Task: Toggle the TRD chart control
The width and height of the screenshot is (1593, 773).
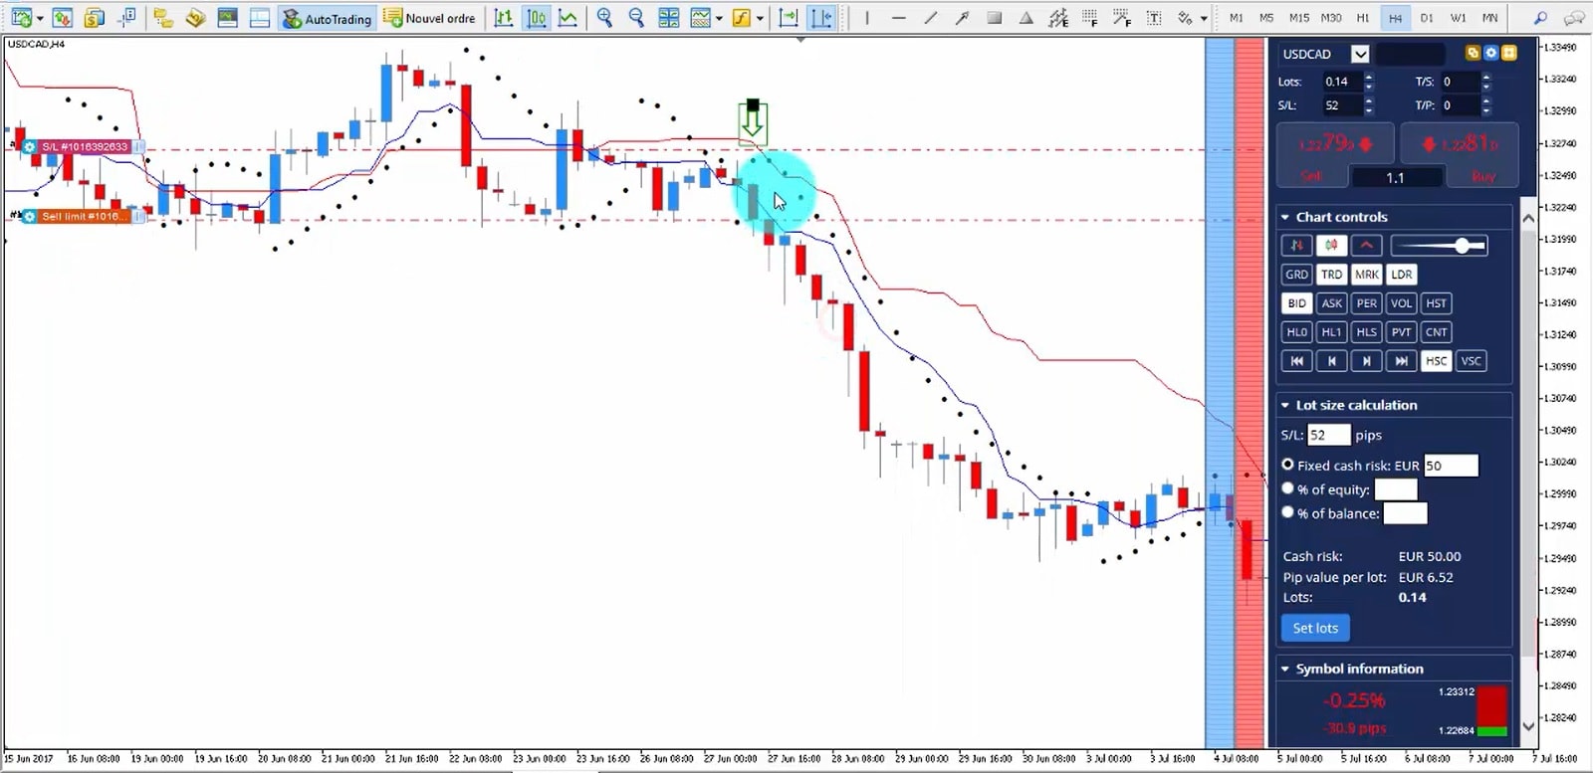Action: tap(1331, 275)
